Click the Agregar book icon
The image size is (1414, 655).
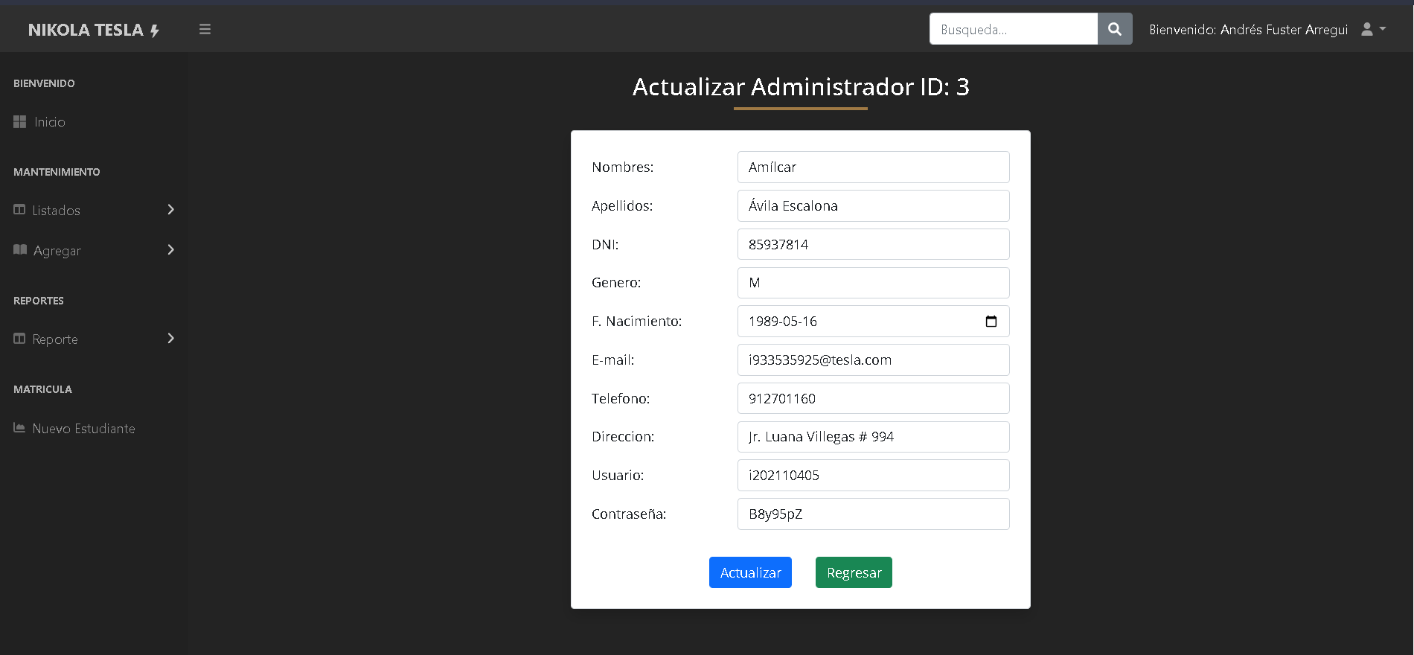coord(20,249)
